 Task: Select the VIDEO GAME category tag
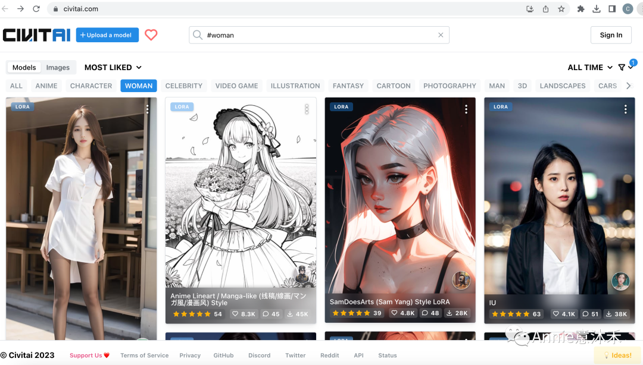coord(236,86)
